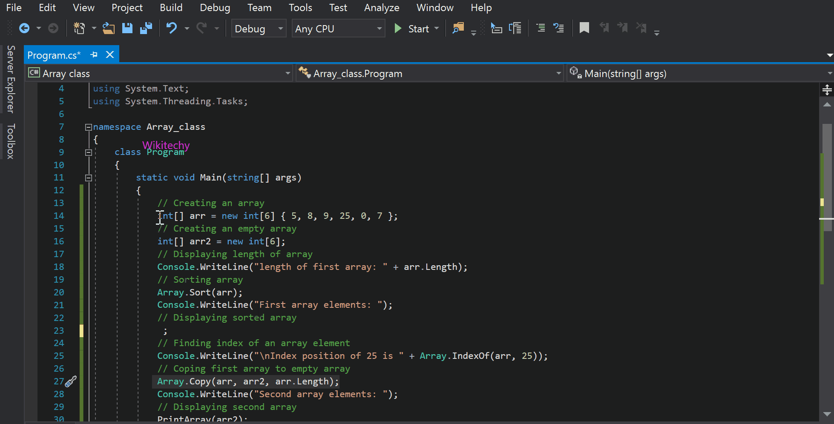
Task: Click the Navigate Backward arrow icon
Action: (x=24, y=29)
